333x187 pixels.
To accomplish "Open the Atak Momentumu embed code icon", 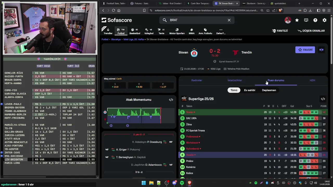I will coord(171,100).
